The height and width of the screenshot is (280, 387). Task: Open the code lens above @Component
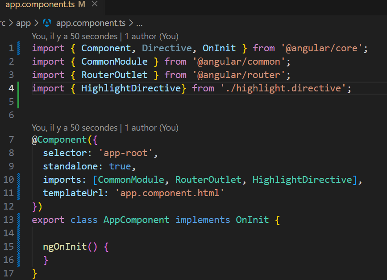pos(105,128)
